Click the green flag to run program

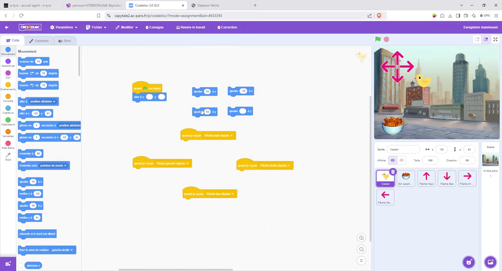click(x=378, y=40)
